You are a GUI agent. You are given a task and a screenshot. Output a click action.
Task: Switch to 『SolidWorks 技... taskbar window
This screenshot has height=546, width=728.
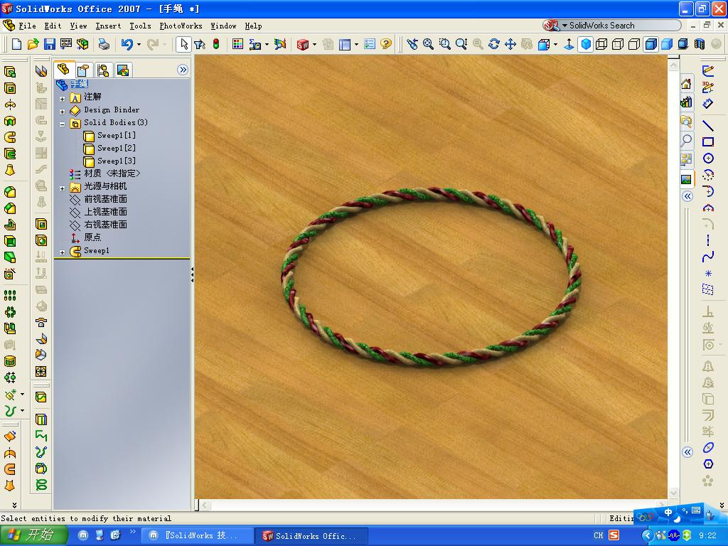pyautogui.click(x=197, y=535)
